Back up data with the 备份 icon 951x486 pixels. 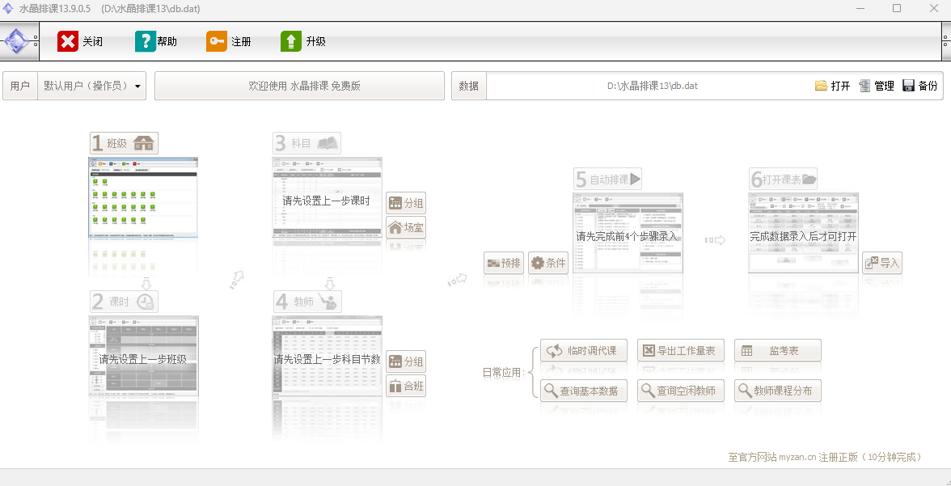(x=909, y=86)
